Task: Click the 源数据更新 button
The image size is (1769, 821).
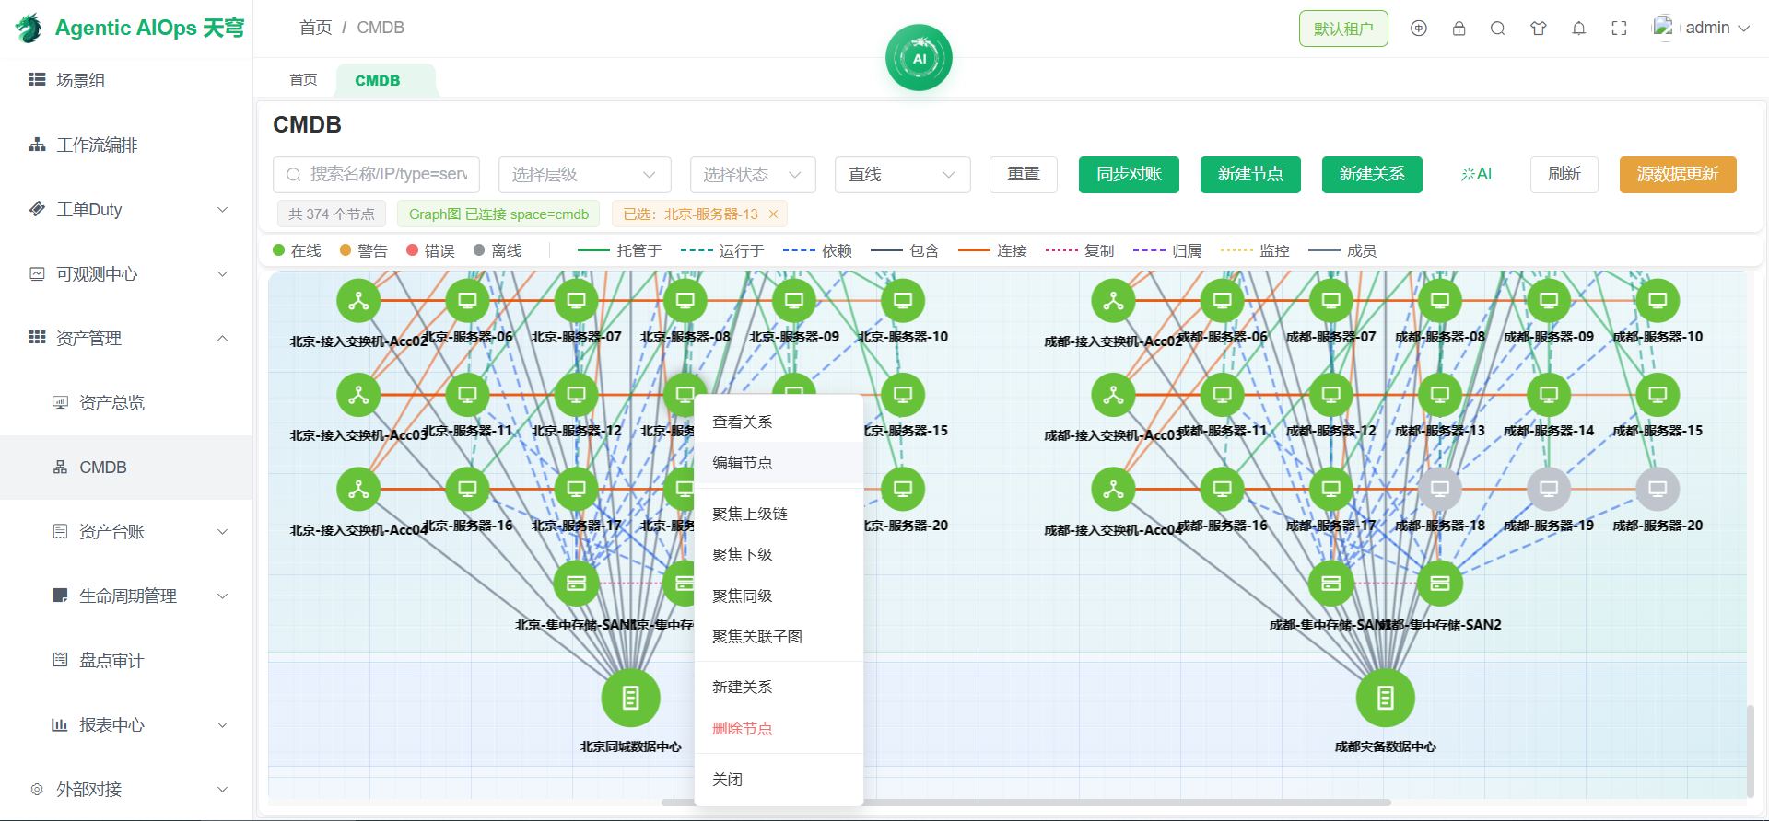Action: (1678, 175)
